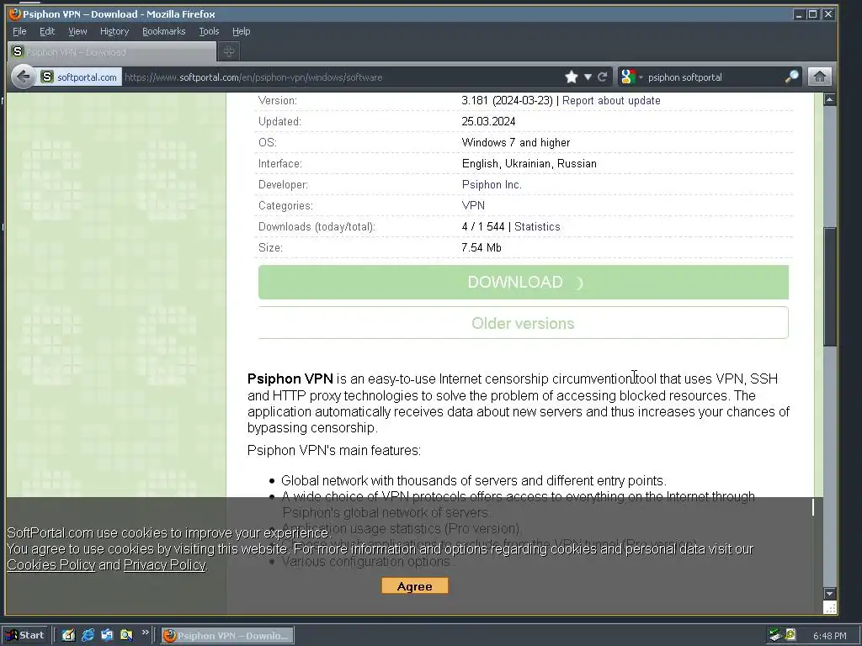Open the Windows Start menu
The height and width of the screenshot is (646, 862).
click(x=25, y=635)
